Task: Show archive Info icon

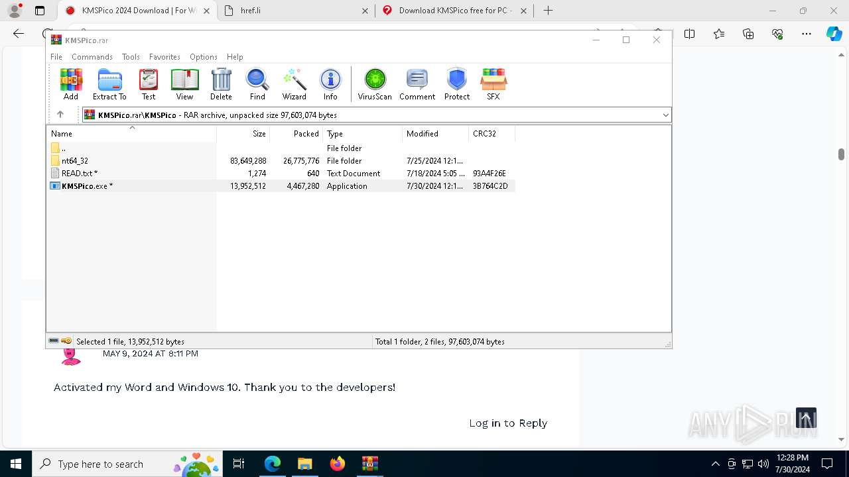Action: (x=330, y=84)
